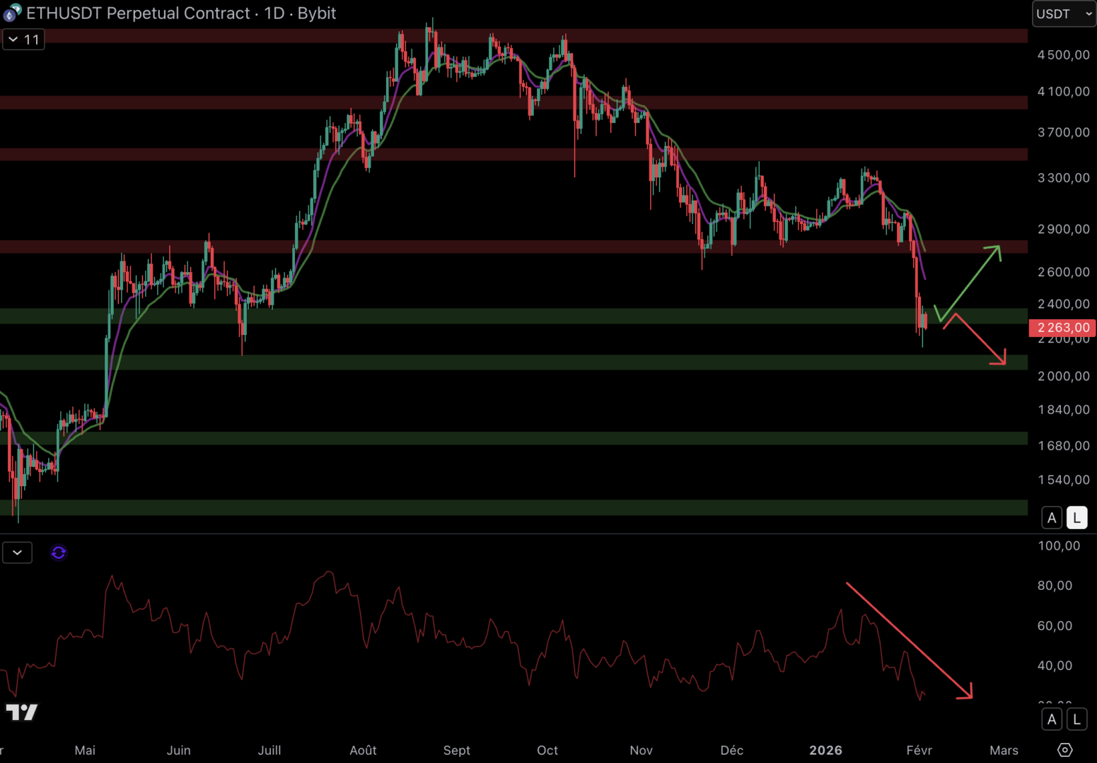Expand the RSI pane legend chevron
This screenshot has width=1097, height=763.
[17, 552]
